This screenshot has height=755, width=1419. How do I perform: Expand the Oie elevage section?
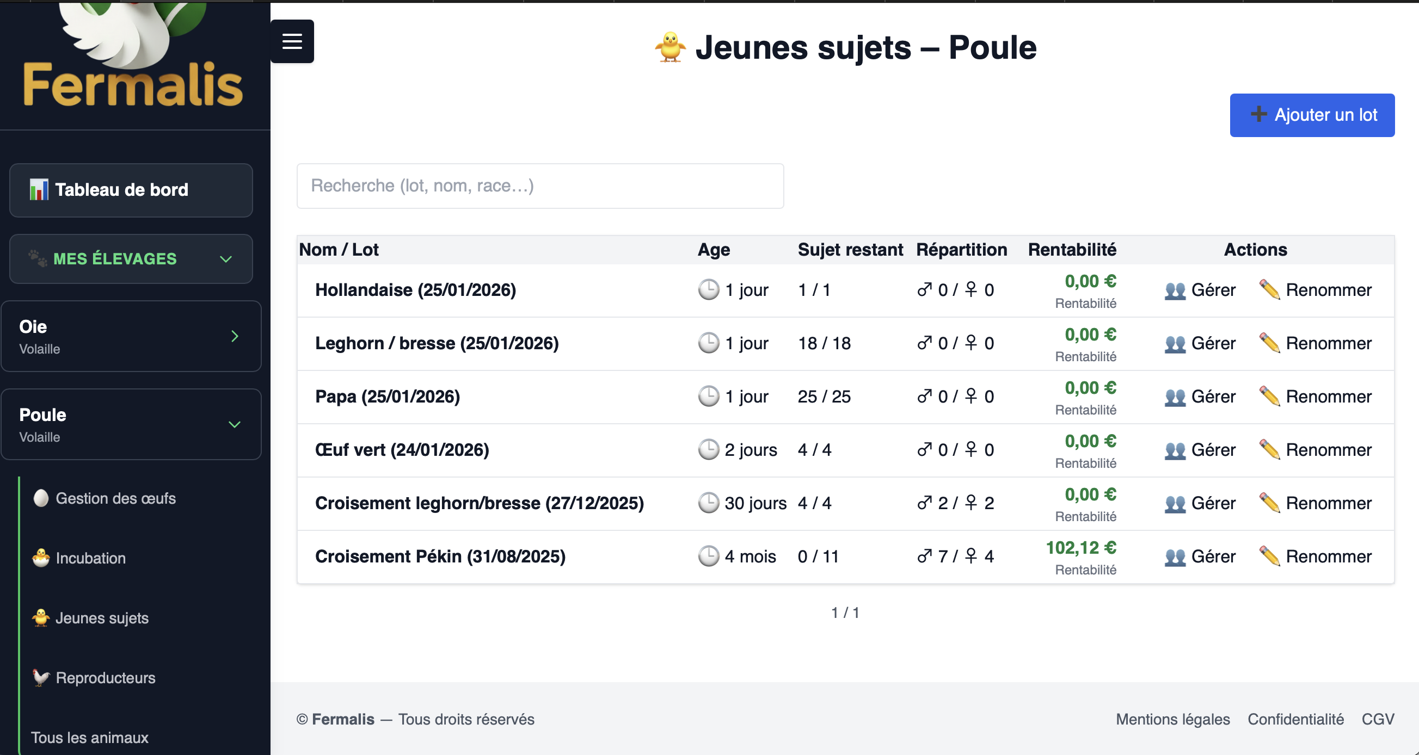236,337
